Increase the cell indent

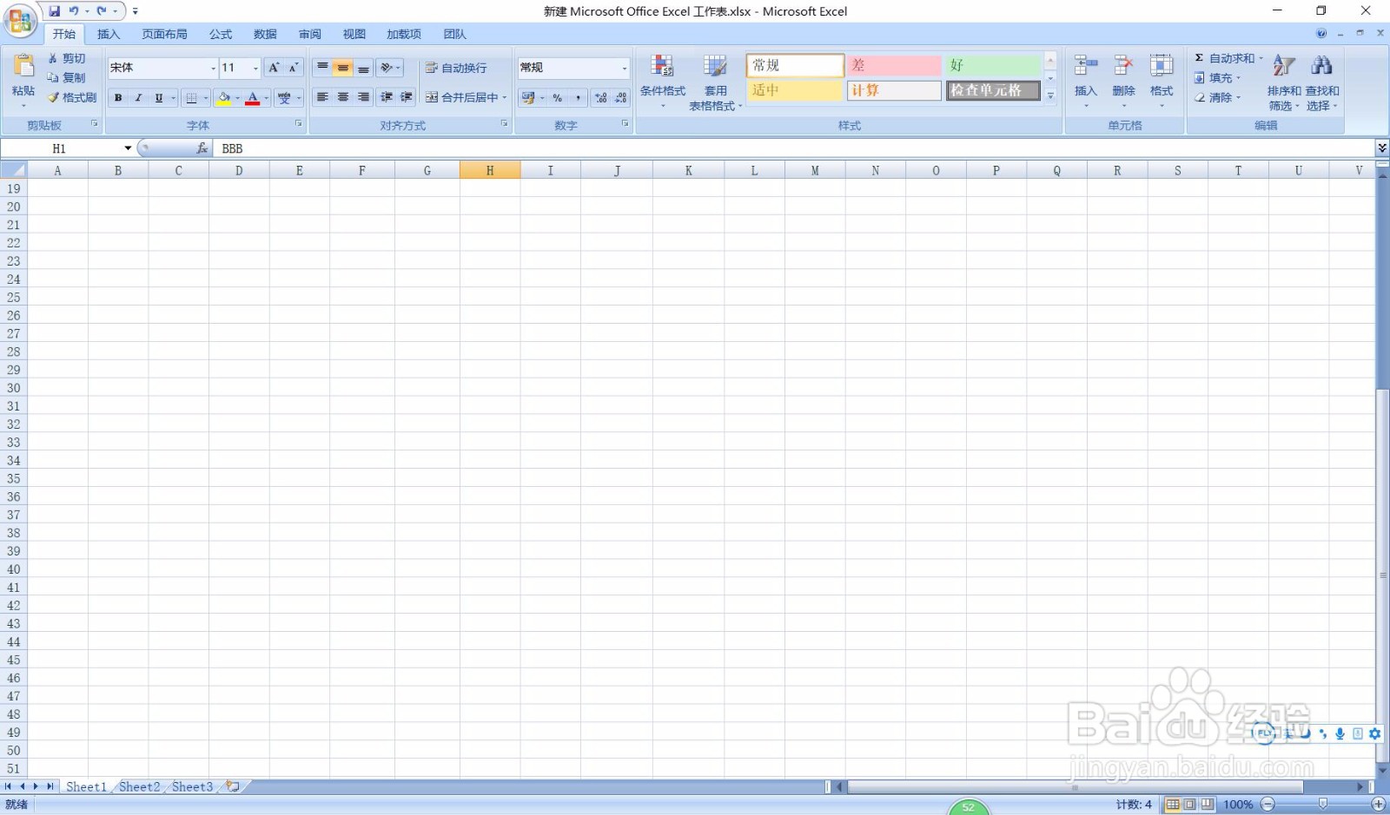(407, 97)
